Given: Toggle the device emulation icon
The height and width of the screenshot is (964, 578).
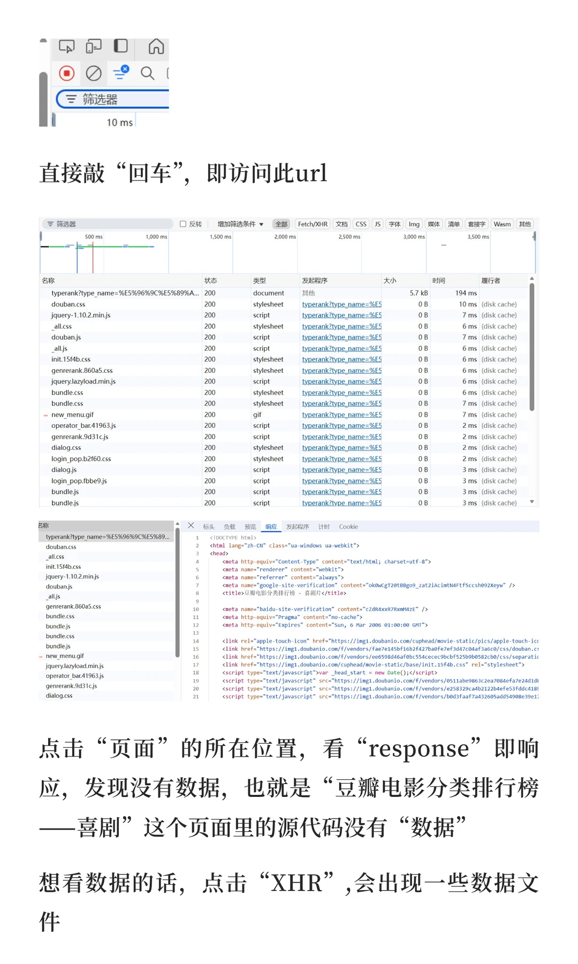Looking at the screenshot, I should tap(94, 47).
